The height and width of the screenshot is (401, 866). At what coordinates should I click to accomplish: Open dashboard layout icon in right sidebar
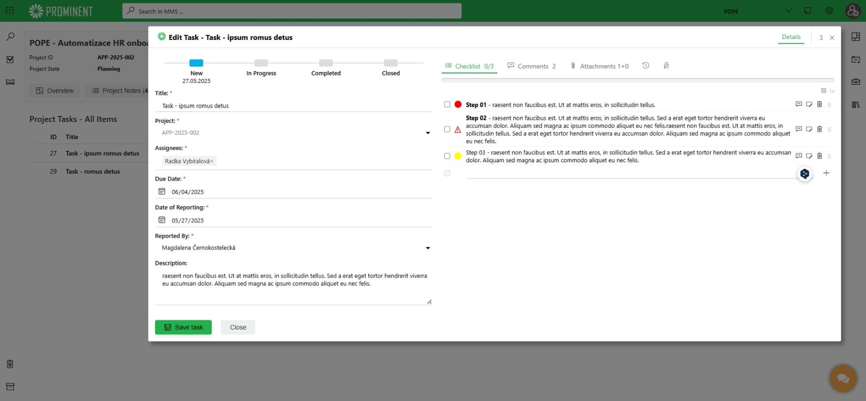pos(856,36)
